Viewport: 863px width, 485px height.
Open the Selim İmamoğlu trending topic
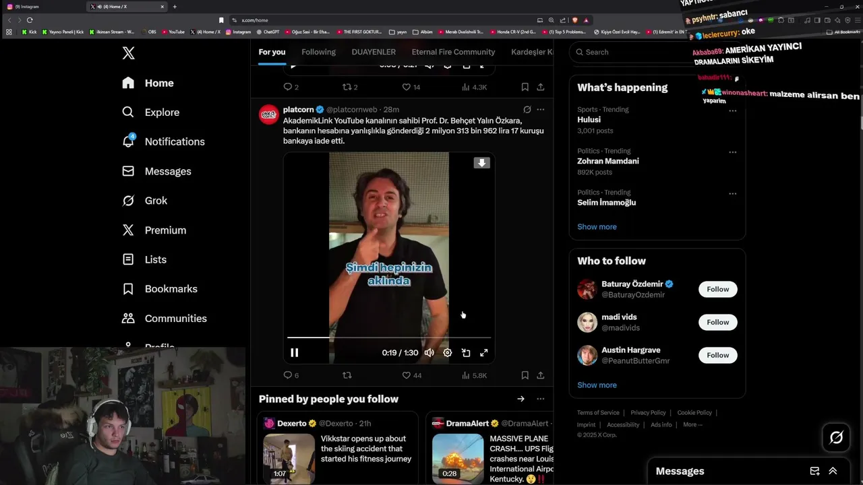pyautogui.click(x=606, y=202)
